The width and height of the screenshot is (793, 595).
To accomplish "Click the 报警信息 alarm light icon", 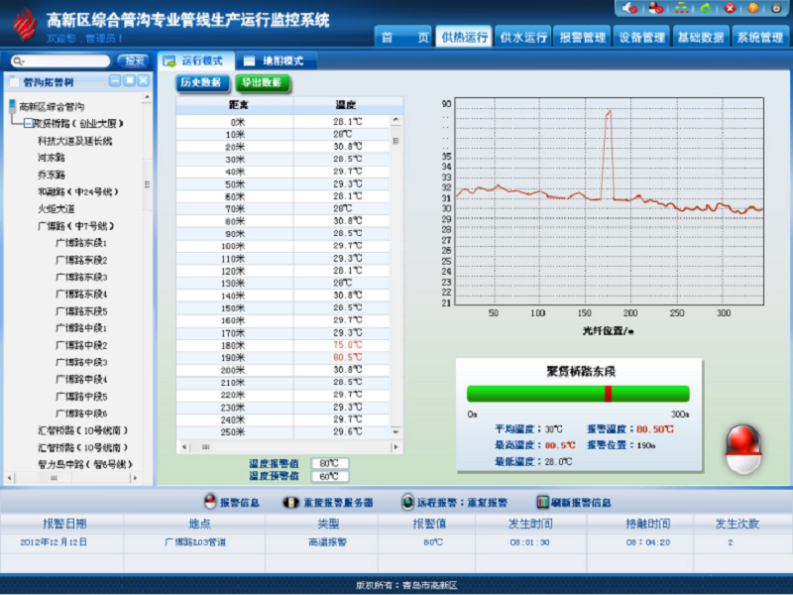I will [x=210, y=502].
